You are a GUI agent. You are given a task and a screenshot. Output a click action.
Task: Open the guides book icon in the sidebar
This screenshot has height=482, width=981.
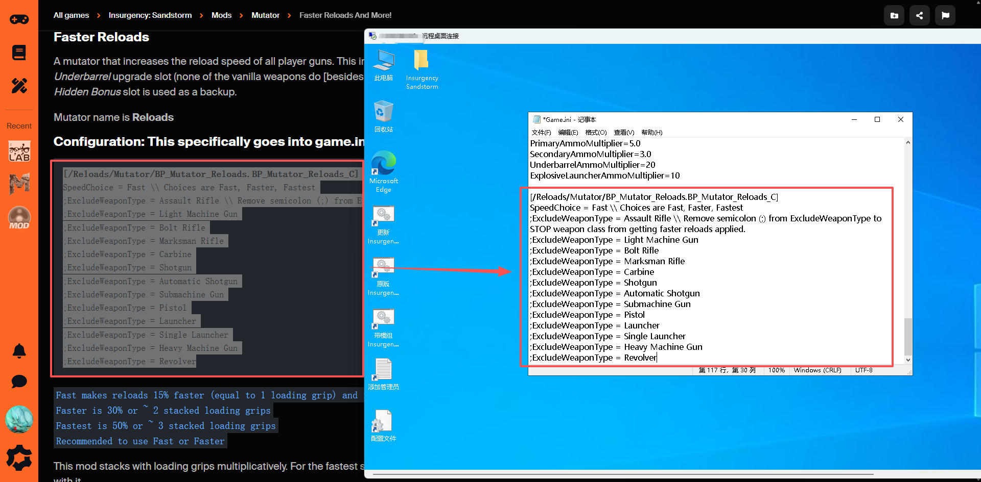click(19, 53)
